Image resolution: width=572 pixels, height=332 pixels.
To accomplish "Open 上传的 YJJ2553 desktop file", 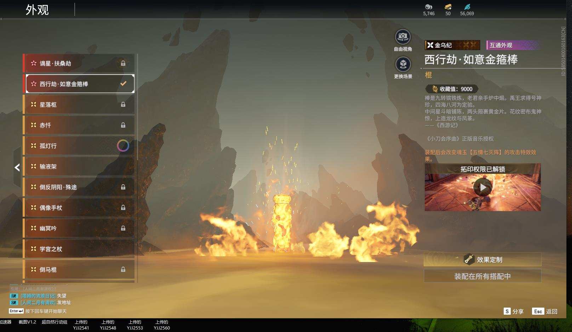I will tap(135, 325).
